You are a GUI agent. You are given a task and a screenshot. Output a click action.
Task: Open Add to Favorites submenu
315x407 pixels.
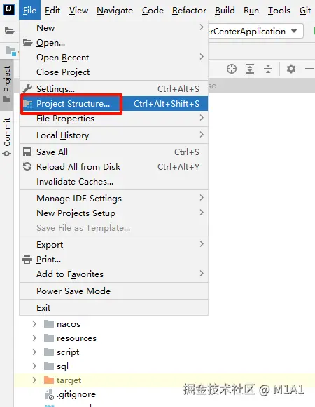[x=113, y=274]
